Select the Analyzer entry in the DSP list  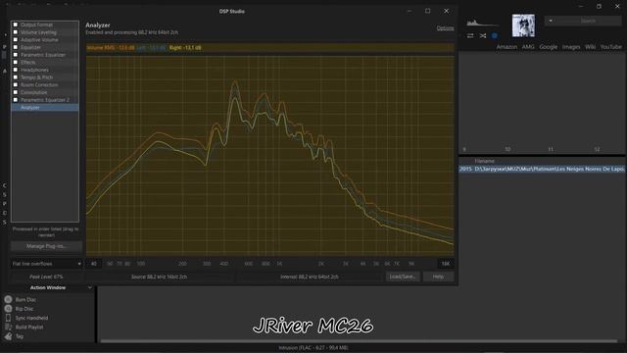coord(45,107)
